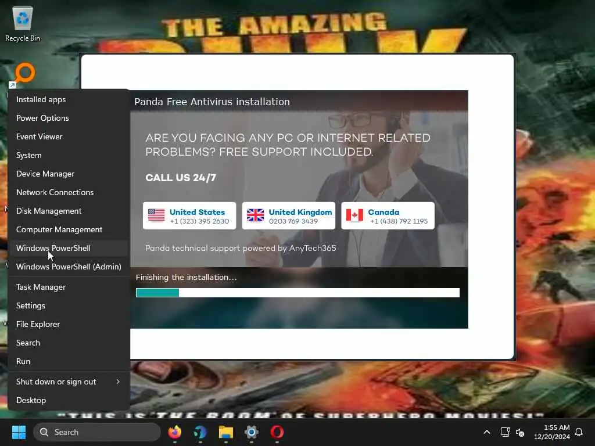Open Task Manager from the menu

tap(69, 287)
